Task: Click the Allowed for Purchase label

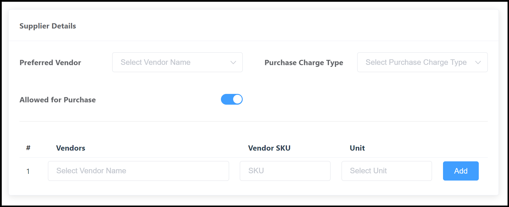Action: click(x=58, y=100)
